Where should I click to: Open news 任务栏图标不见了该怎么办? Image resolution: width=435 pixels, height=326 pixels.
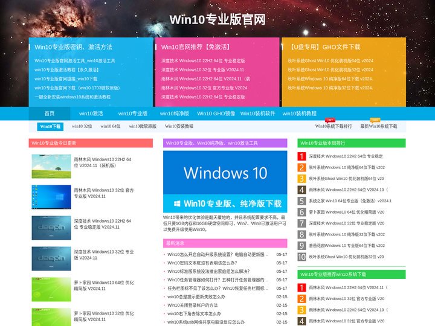tap(217, 289)
